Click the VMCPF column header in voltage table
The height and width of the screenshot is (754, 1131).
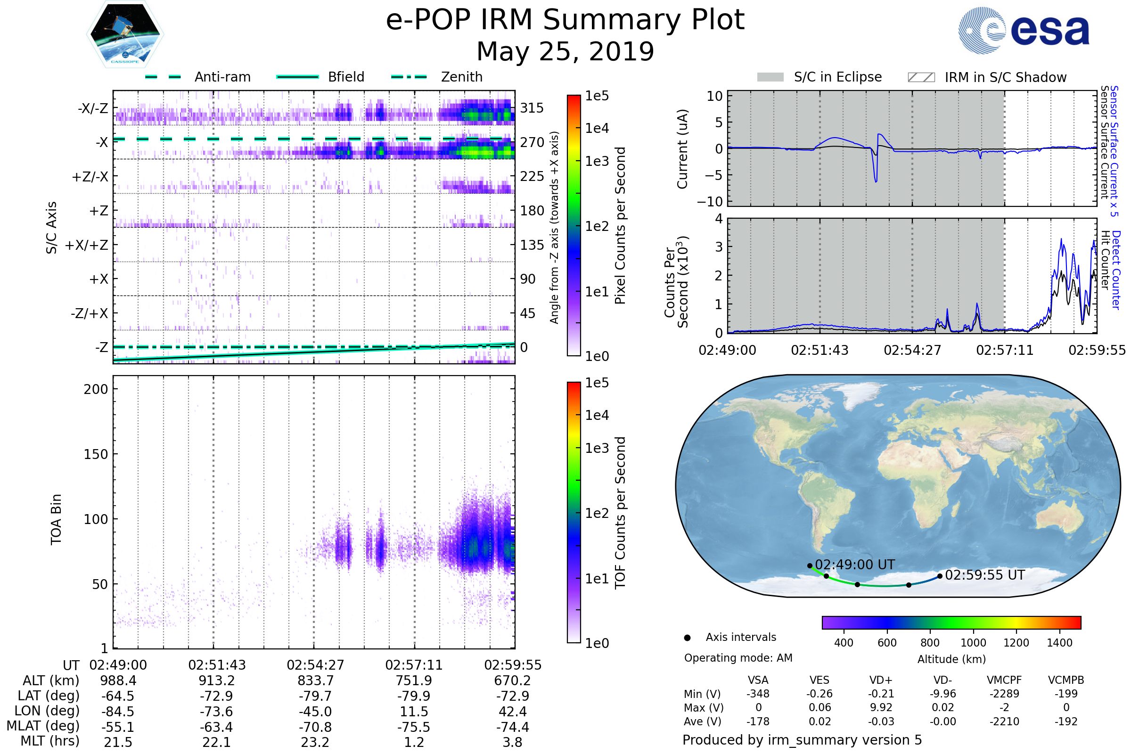[x=1004, y=680]
